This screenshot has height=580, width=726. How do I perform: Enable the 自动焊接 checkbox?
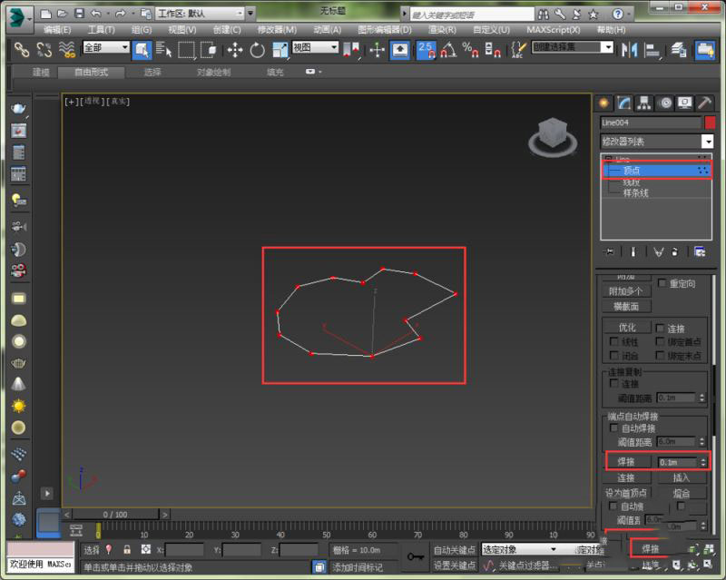tap(615, 428)
